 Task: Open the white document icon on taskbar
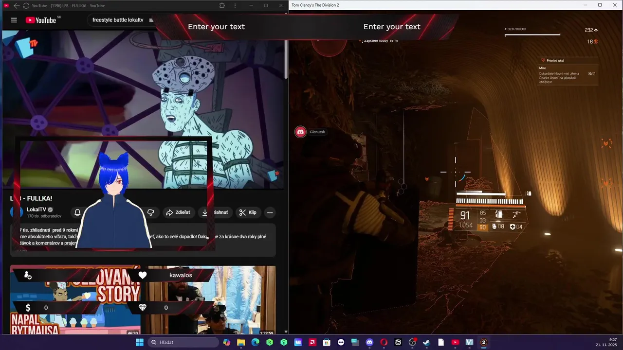coord(441,342)
